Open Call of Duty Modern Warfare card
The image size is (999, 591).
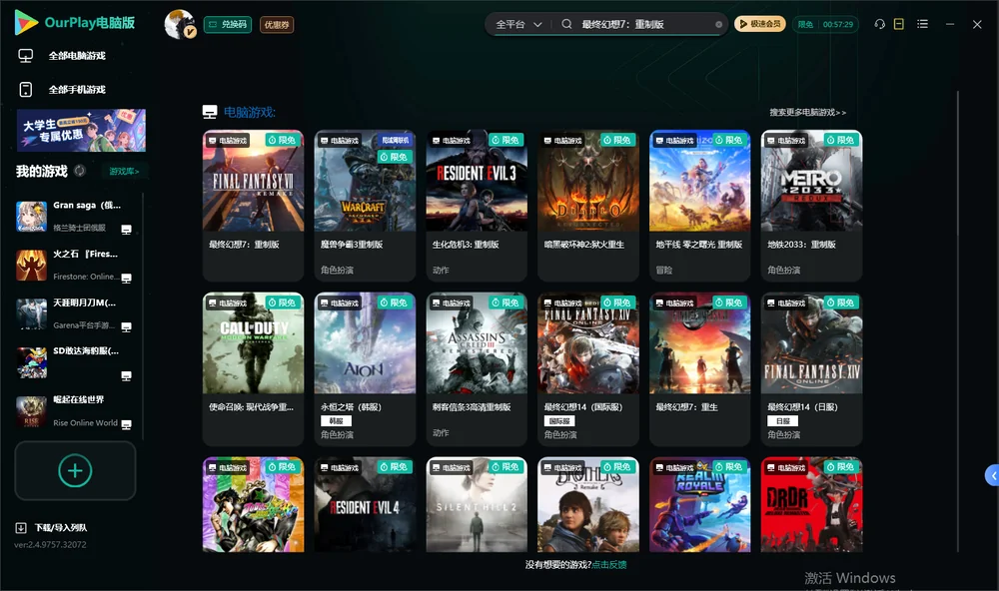point(253,368)
